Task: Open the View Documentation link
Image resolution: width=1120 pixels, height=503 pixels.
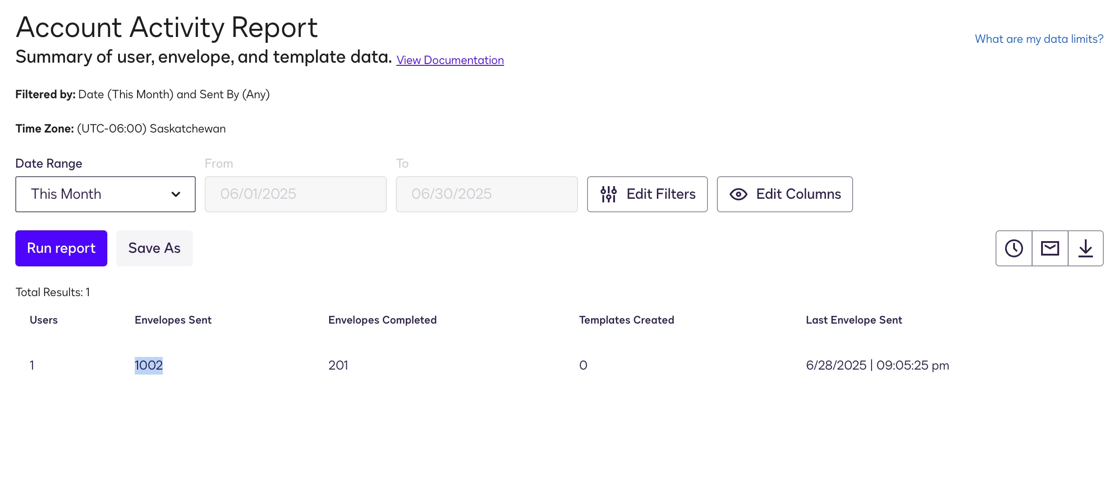Action: click(x=450, y=60)
